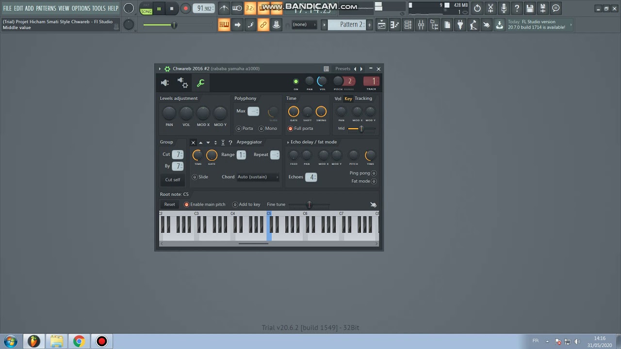
Task: Open the Chord Auto (sustain) dropdown
Action: coord(258,177)
